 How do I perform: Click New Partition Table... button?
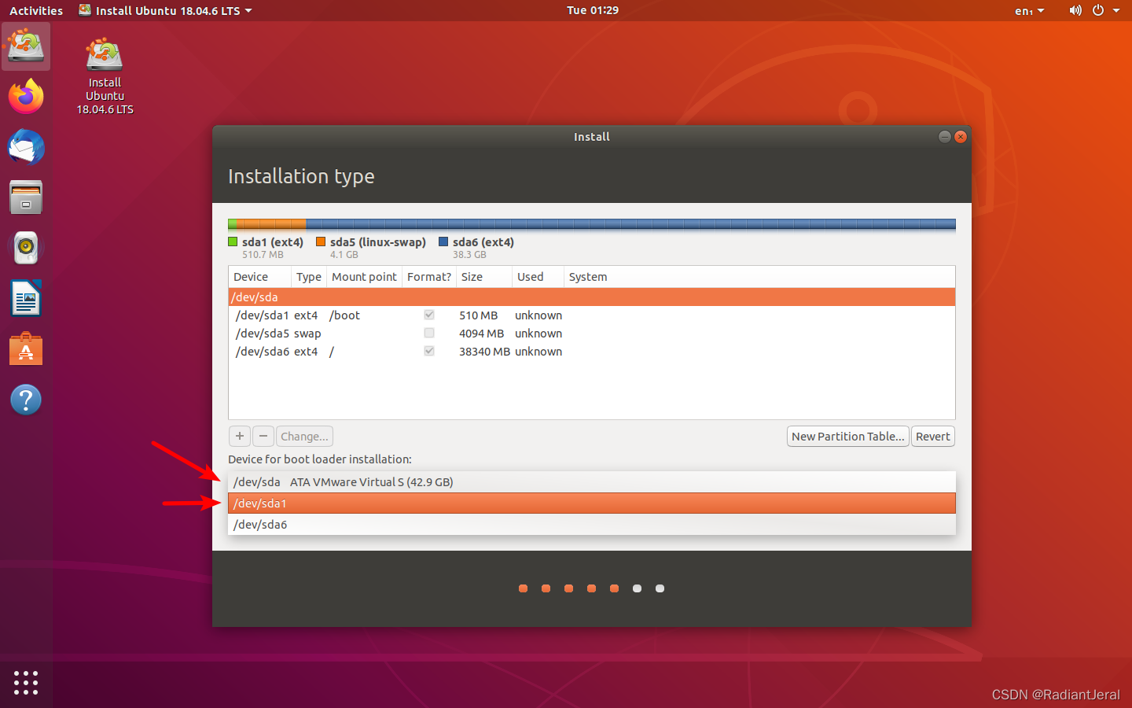pos(848,436)
